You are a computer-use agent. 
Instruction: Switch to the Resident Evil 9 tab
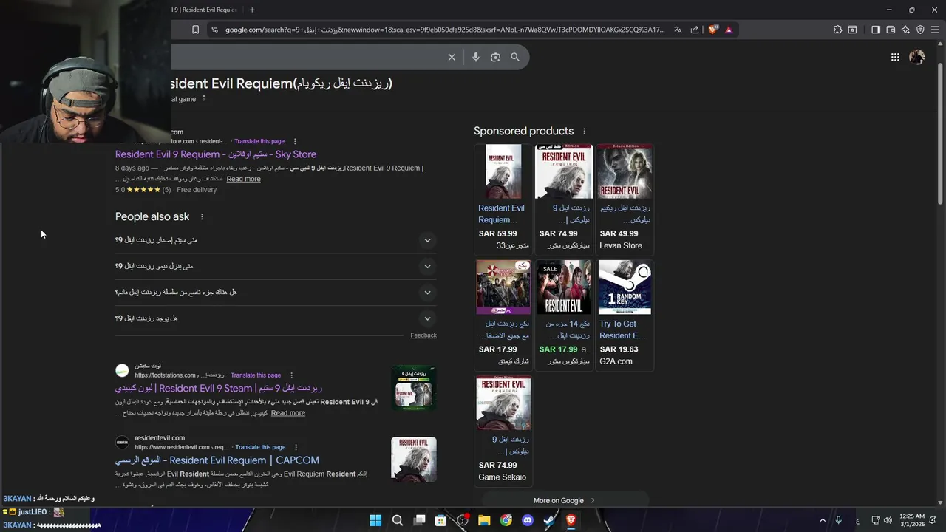205,10
